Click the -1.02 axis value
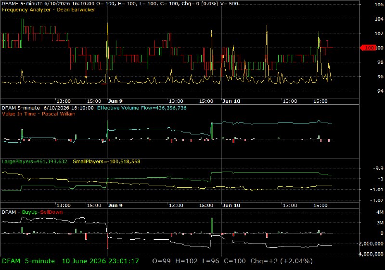Image resolution: width=385 pixels, height=270 pixels. click(x=377, y=201)
